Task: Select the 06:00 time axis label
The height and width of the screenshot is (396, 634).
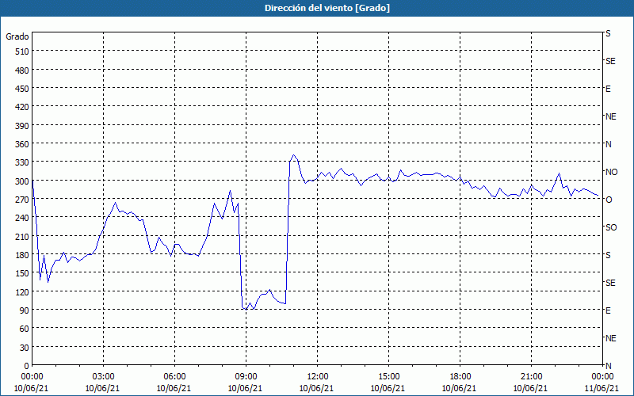Action: (174, 377)
